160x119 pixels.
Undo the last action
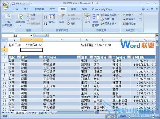[x=17, y=4]
